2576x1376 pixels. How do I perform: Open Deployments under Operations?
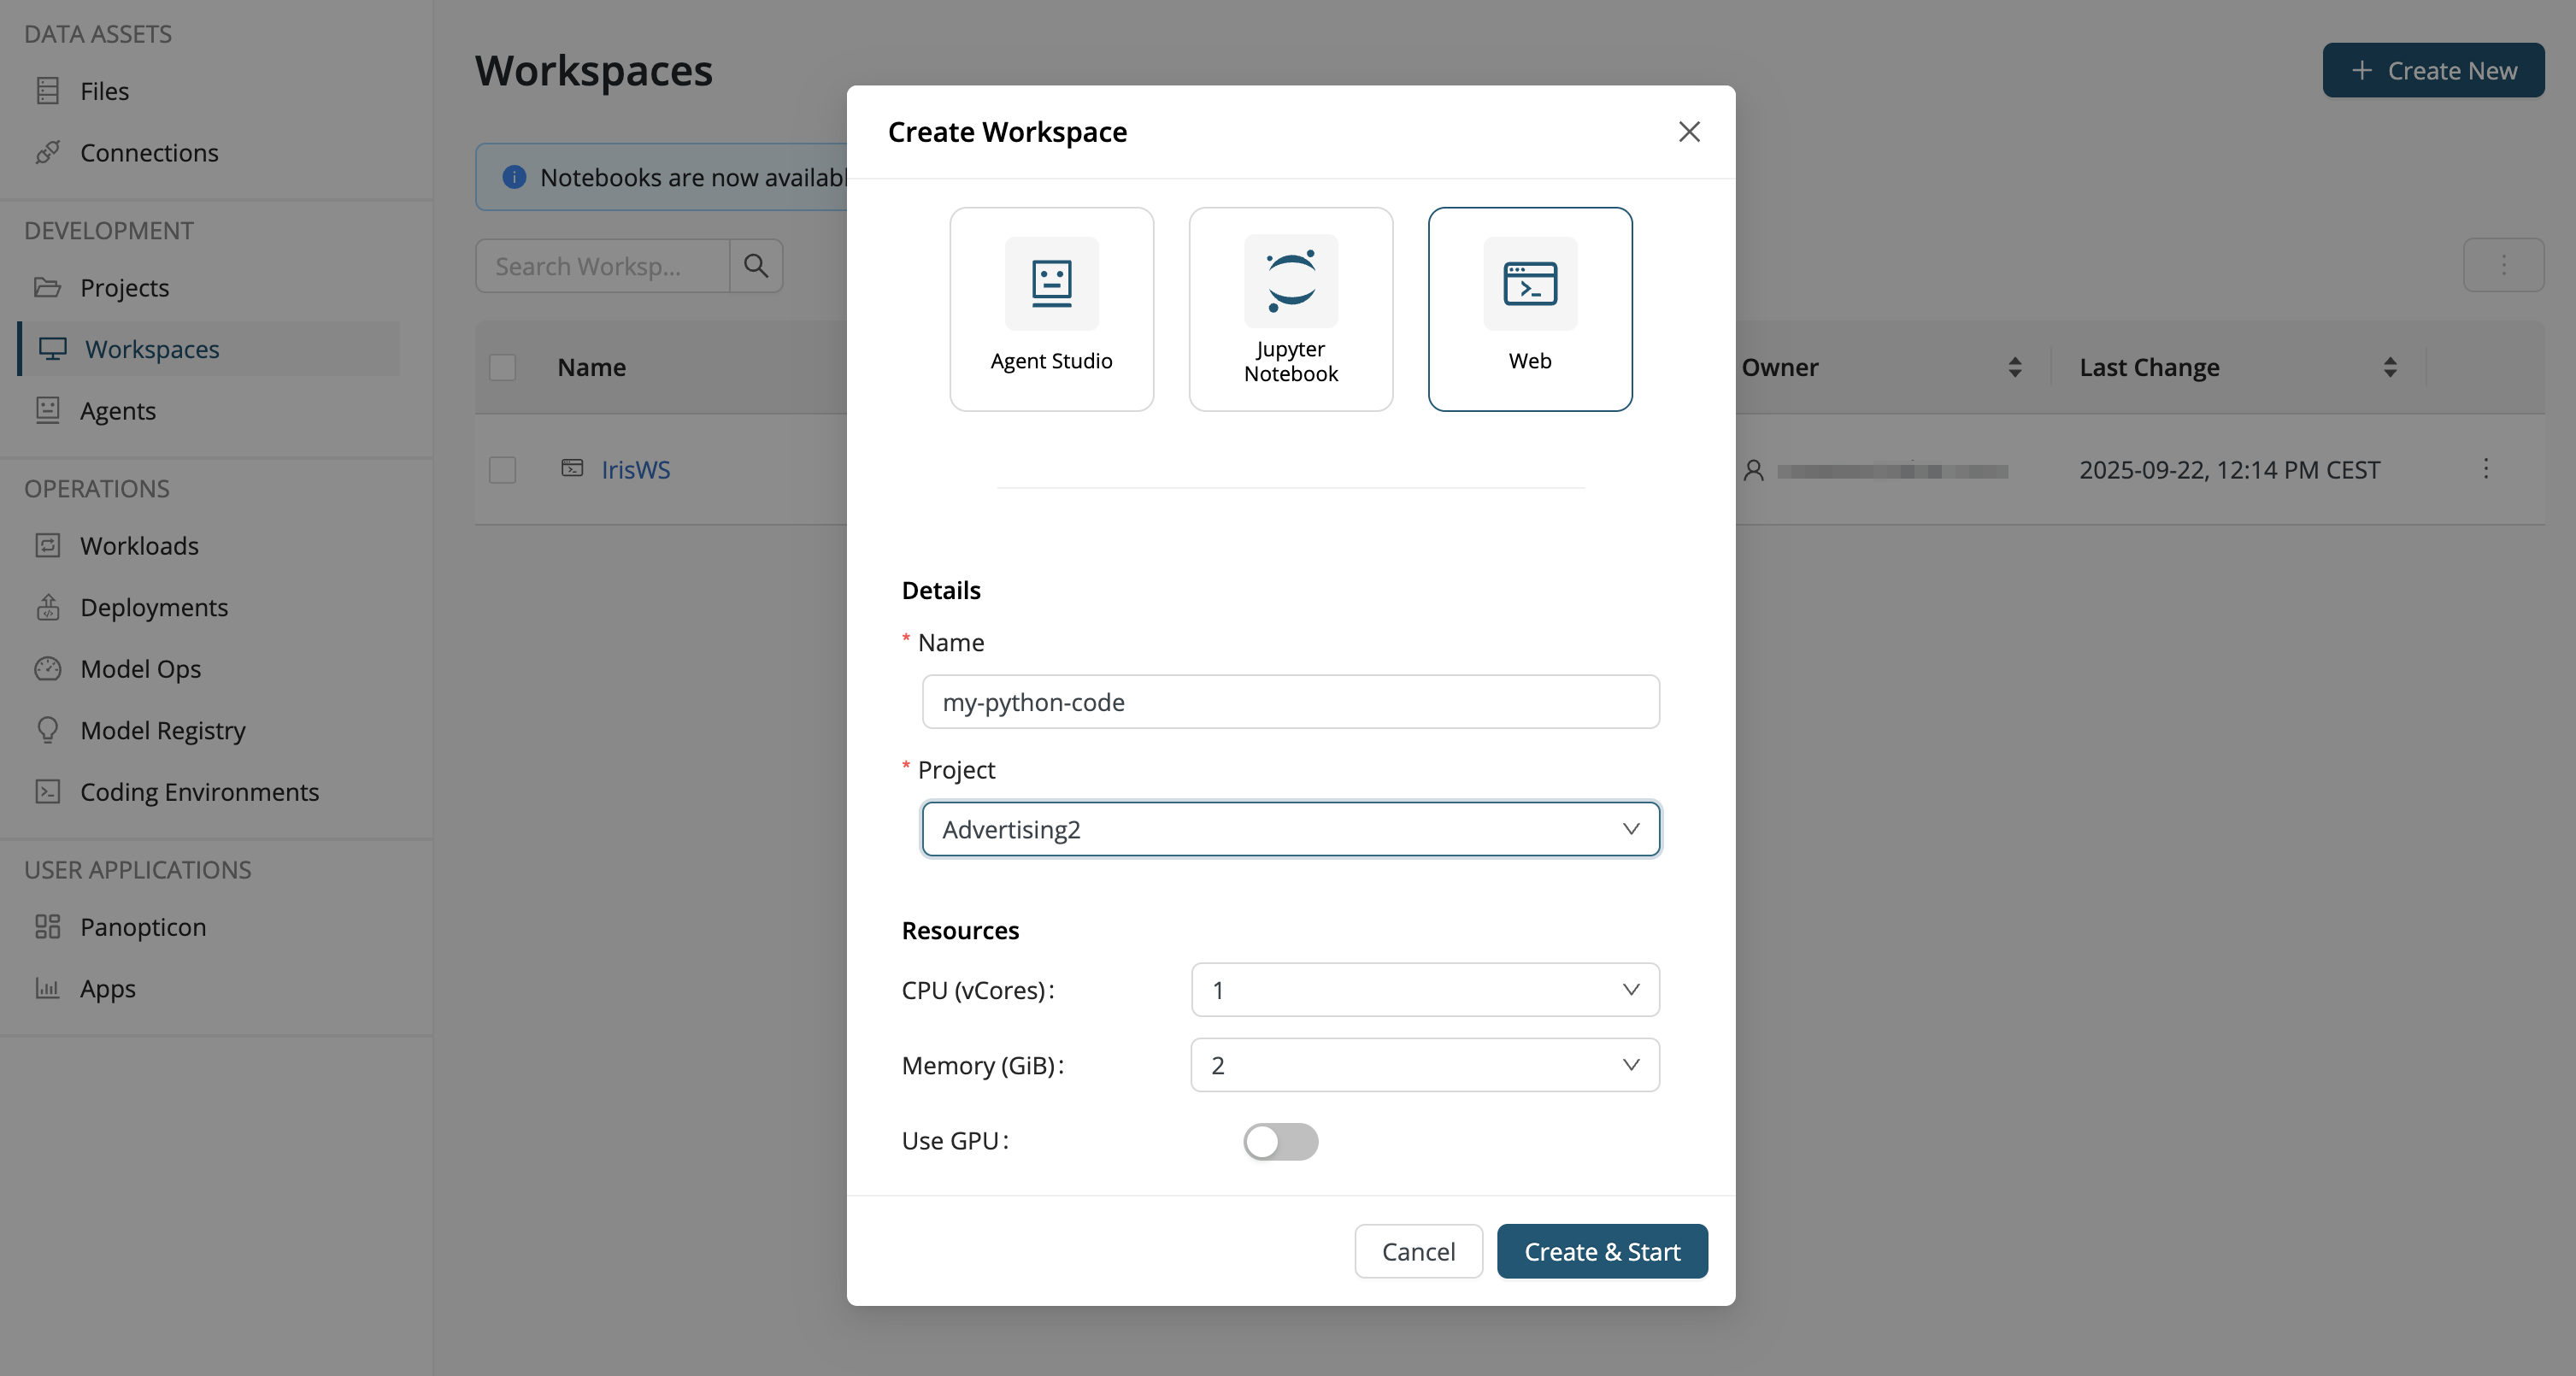pos(154,607)
